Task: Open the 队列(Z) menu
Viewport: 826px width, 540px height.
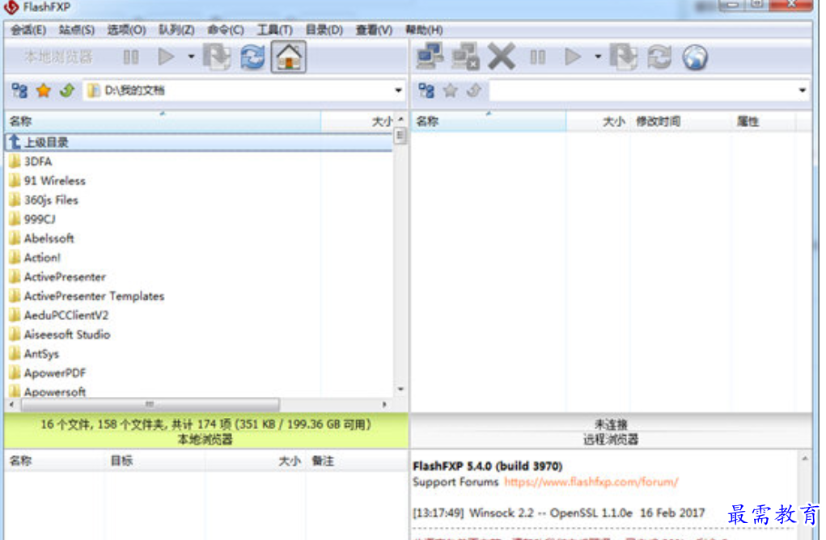Action: coord(176,30)
